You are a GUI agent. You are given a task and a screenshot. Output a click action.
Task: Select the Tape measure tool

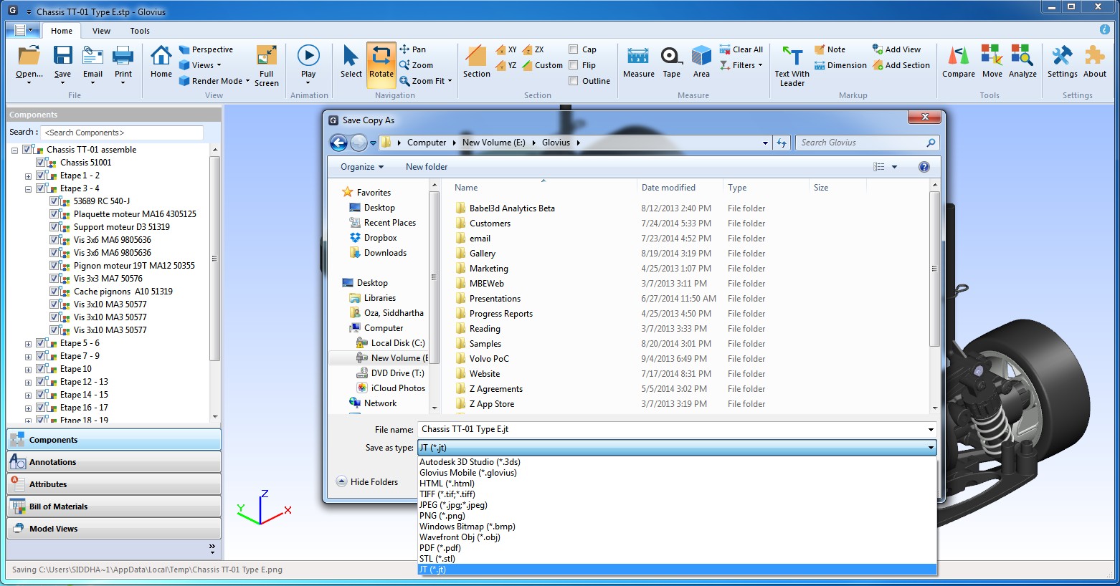pyautogui.click(x=671, y=62)
